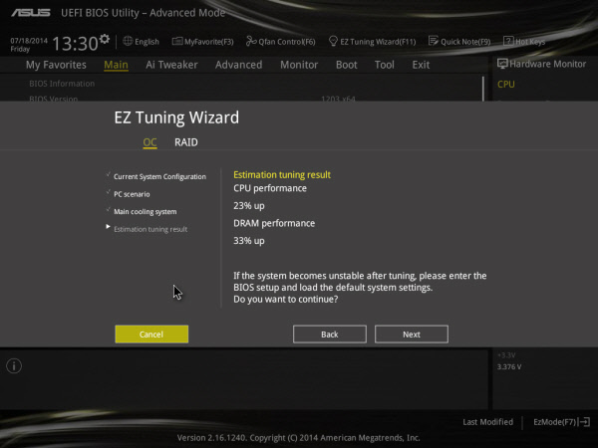Click the 3.376 V voltage reading
This screenshot has width=598, height=448.
[509, 366]
